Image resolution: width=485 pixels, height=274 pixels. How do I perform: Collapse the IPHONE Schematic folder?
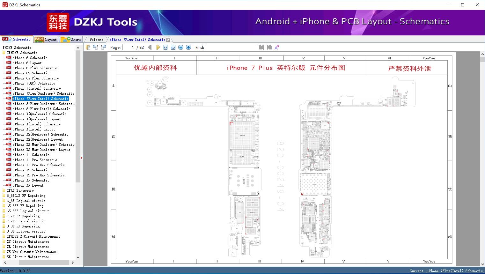point(22,53)
